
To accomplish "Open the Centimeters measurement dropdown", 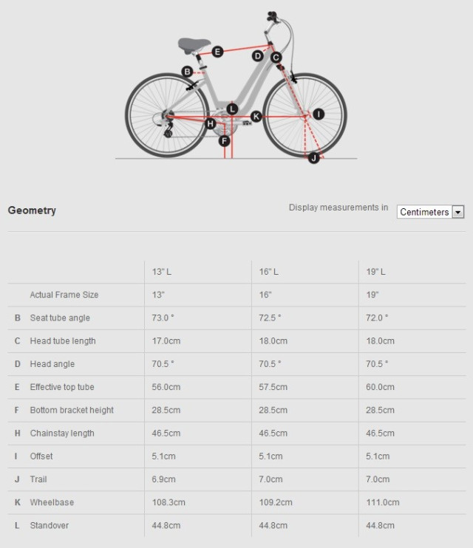I will coord(424,212).
